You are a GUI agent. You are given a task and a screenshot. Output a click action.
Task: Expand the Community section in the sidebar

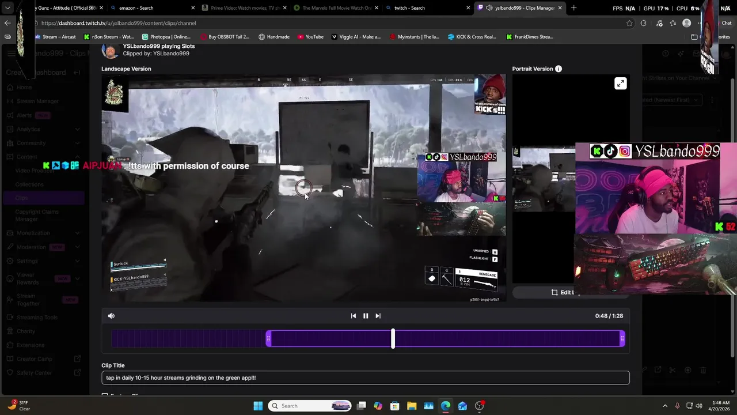pyautogui.click(x=77, y=143)
